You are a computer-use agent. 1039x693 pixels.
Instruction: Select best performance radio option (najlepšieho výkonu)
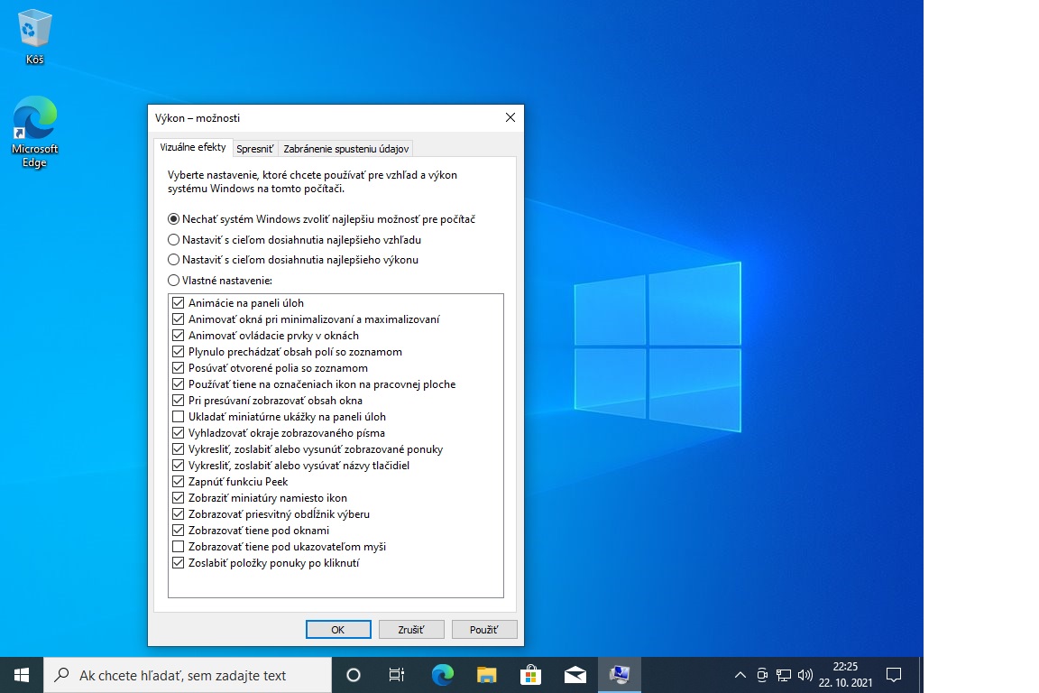click(x=174, y=260)
